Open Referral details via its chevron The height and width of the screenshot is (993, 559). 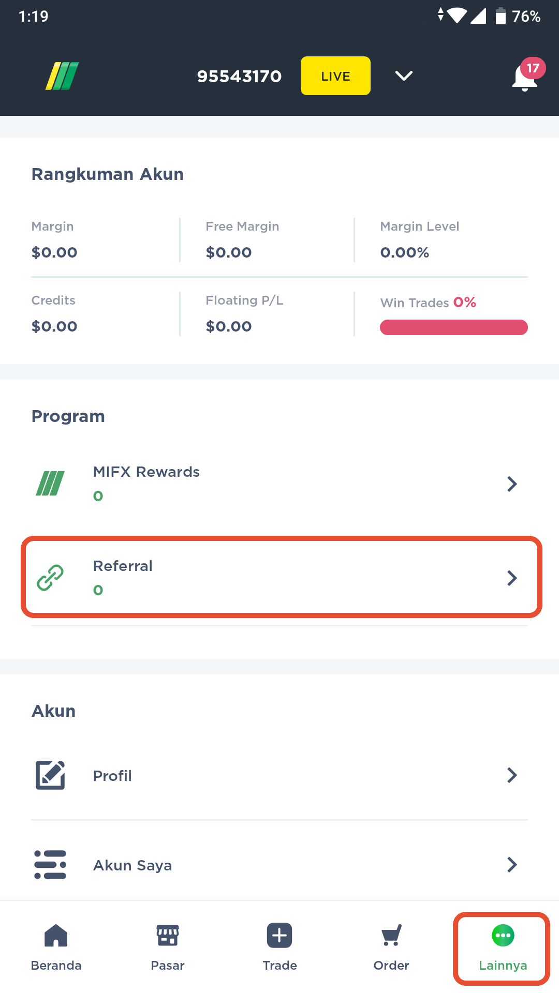point(512,578)
